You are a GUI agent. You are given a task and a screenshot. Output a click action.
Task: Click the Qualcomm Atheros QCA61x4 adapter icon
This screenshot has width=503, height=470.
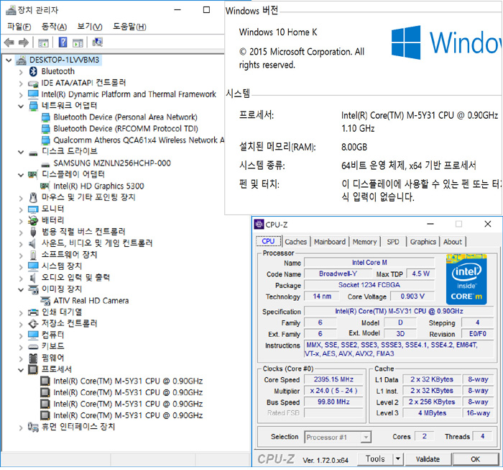pyautogui.click(x=45, y=140)
